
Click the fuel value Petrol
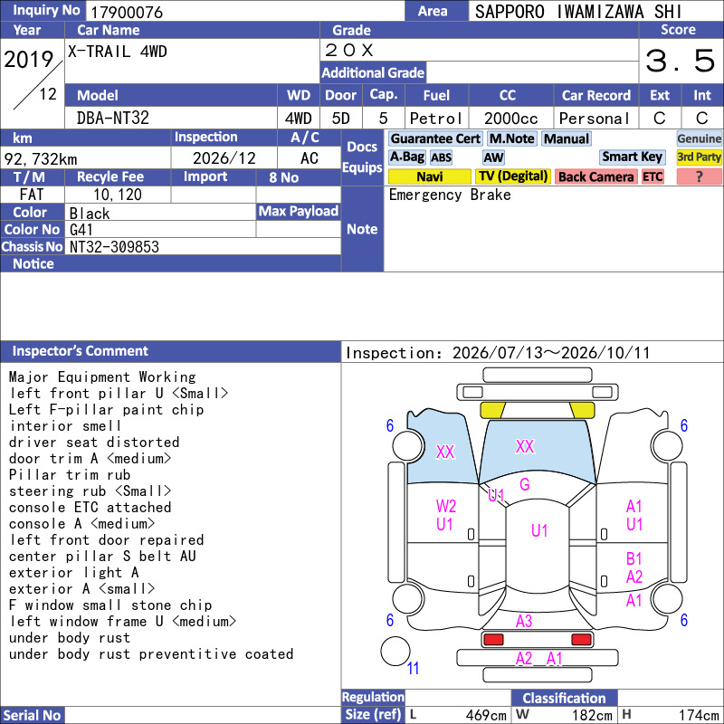[436, 119]
